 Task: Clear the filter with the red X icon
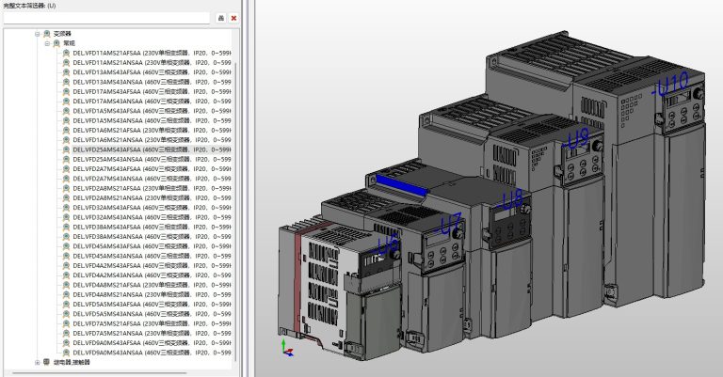(233, 18)
